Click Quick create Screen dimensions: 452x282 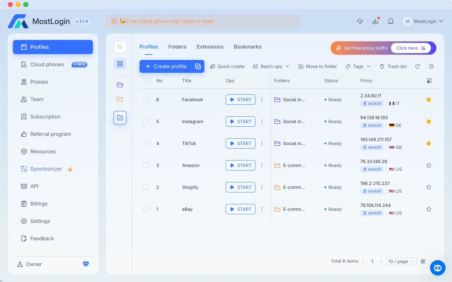coord(227,66)
